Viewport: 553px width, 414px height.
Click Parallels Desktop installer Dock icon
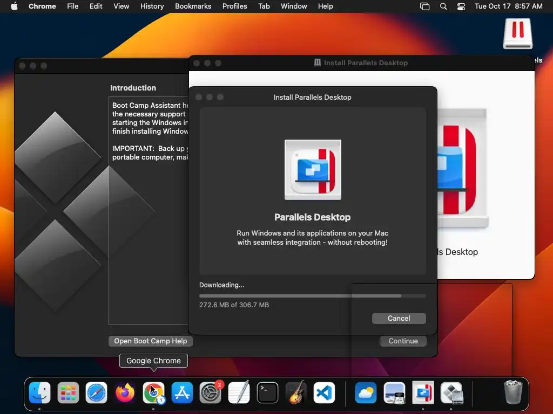coord(423,392)
